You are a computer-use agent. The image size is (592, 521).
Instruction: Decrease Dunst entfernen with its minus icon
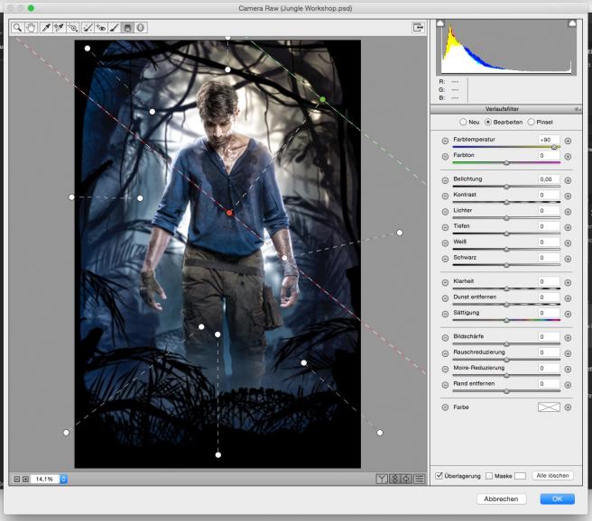[445, 298]
